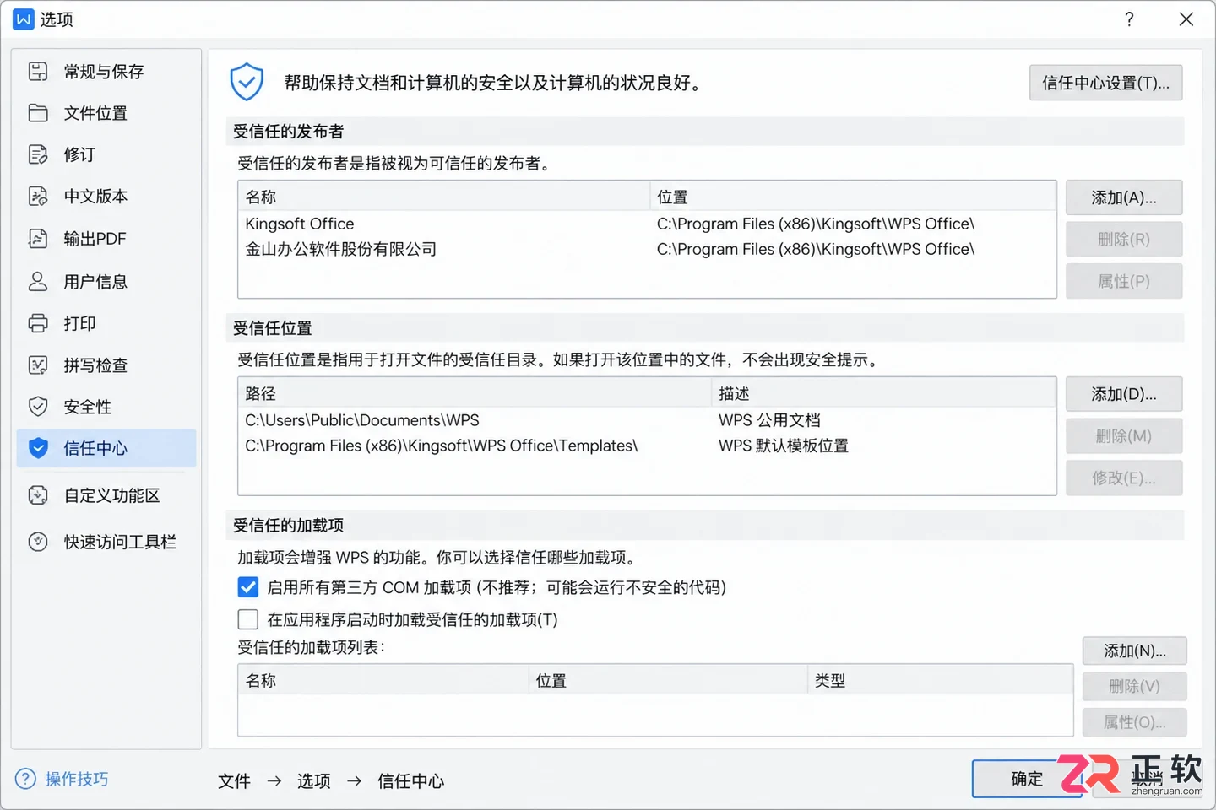This screenshot has height=810, width=1216.
Task: Click the 删除(M) button
Action: pyautogui.click(x=1124, y=436)
